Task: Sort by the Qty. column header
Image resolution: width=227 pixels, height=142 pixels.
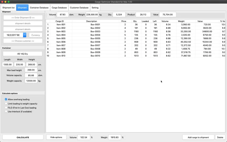Action: click(135, 21)
